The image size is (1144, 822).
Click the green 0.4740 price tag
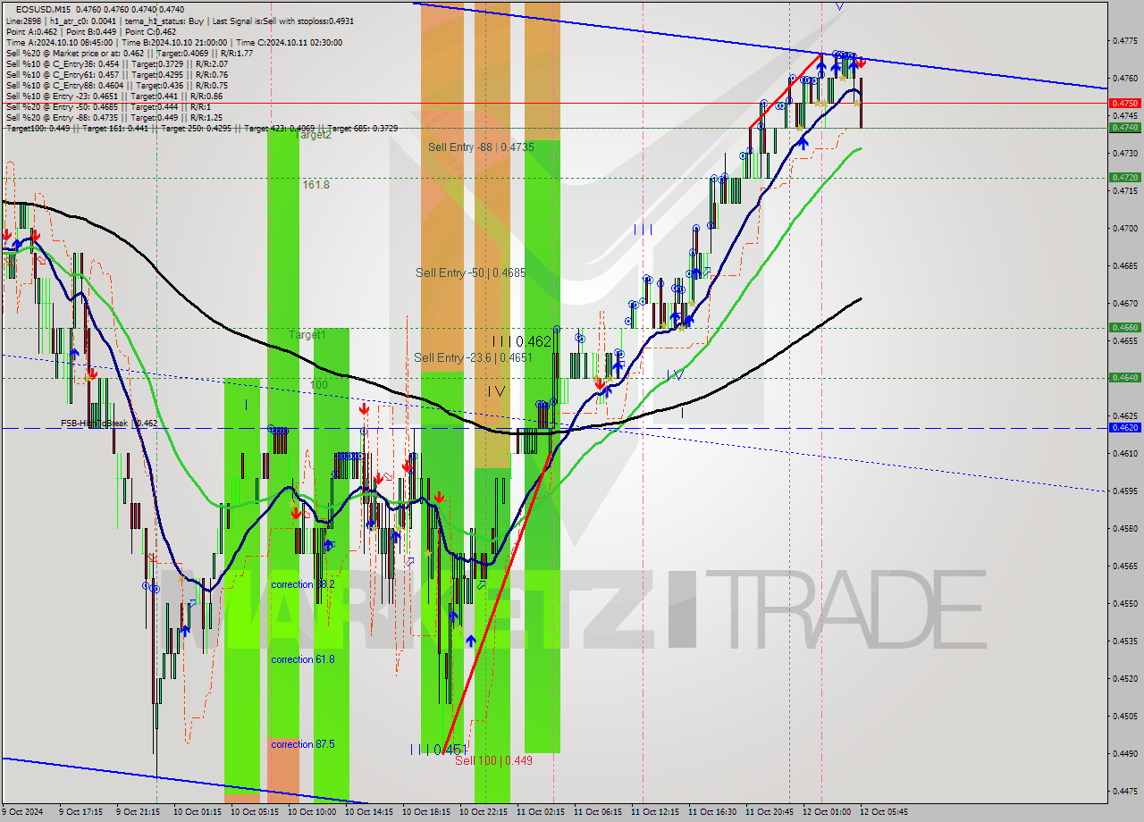[1124, 128]
